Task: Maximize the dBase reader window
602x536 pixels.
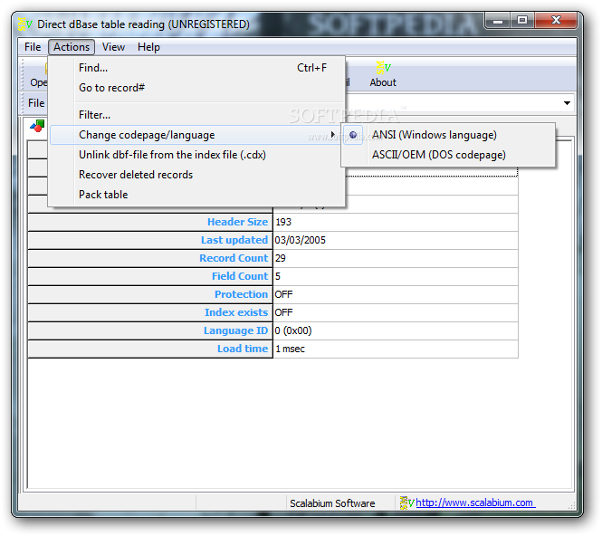Action: 521,20
